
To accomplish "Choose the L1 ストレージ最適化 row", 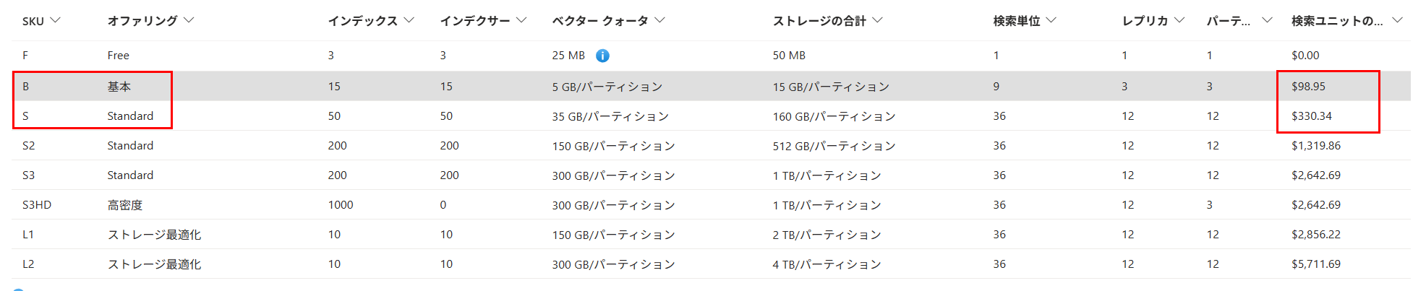I will click(711, 234).
